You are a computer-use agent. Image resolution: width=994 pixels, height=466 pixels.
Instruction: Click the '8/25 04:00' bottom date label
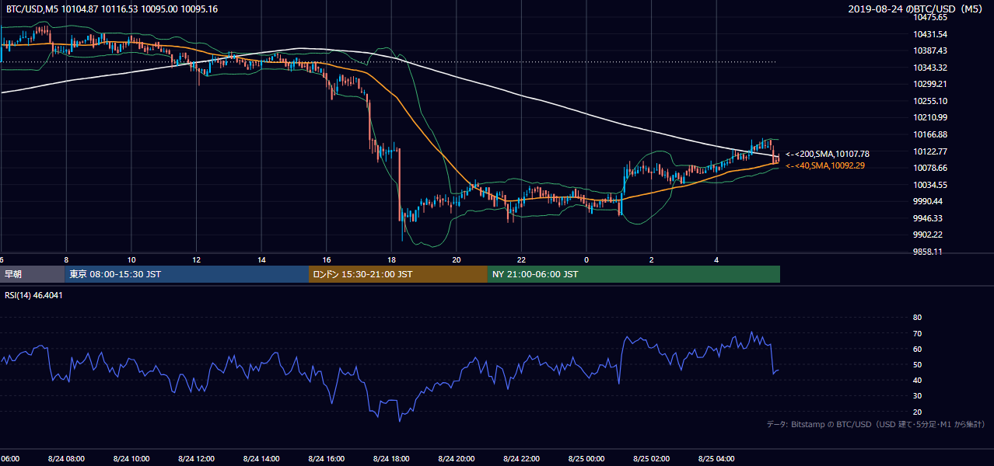[x=716, y=458]
